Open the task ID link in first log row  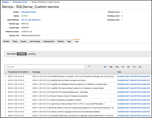coord(133,76)
